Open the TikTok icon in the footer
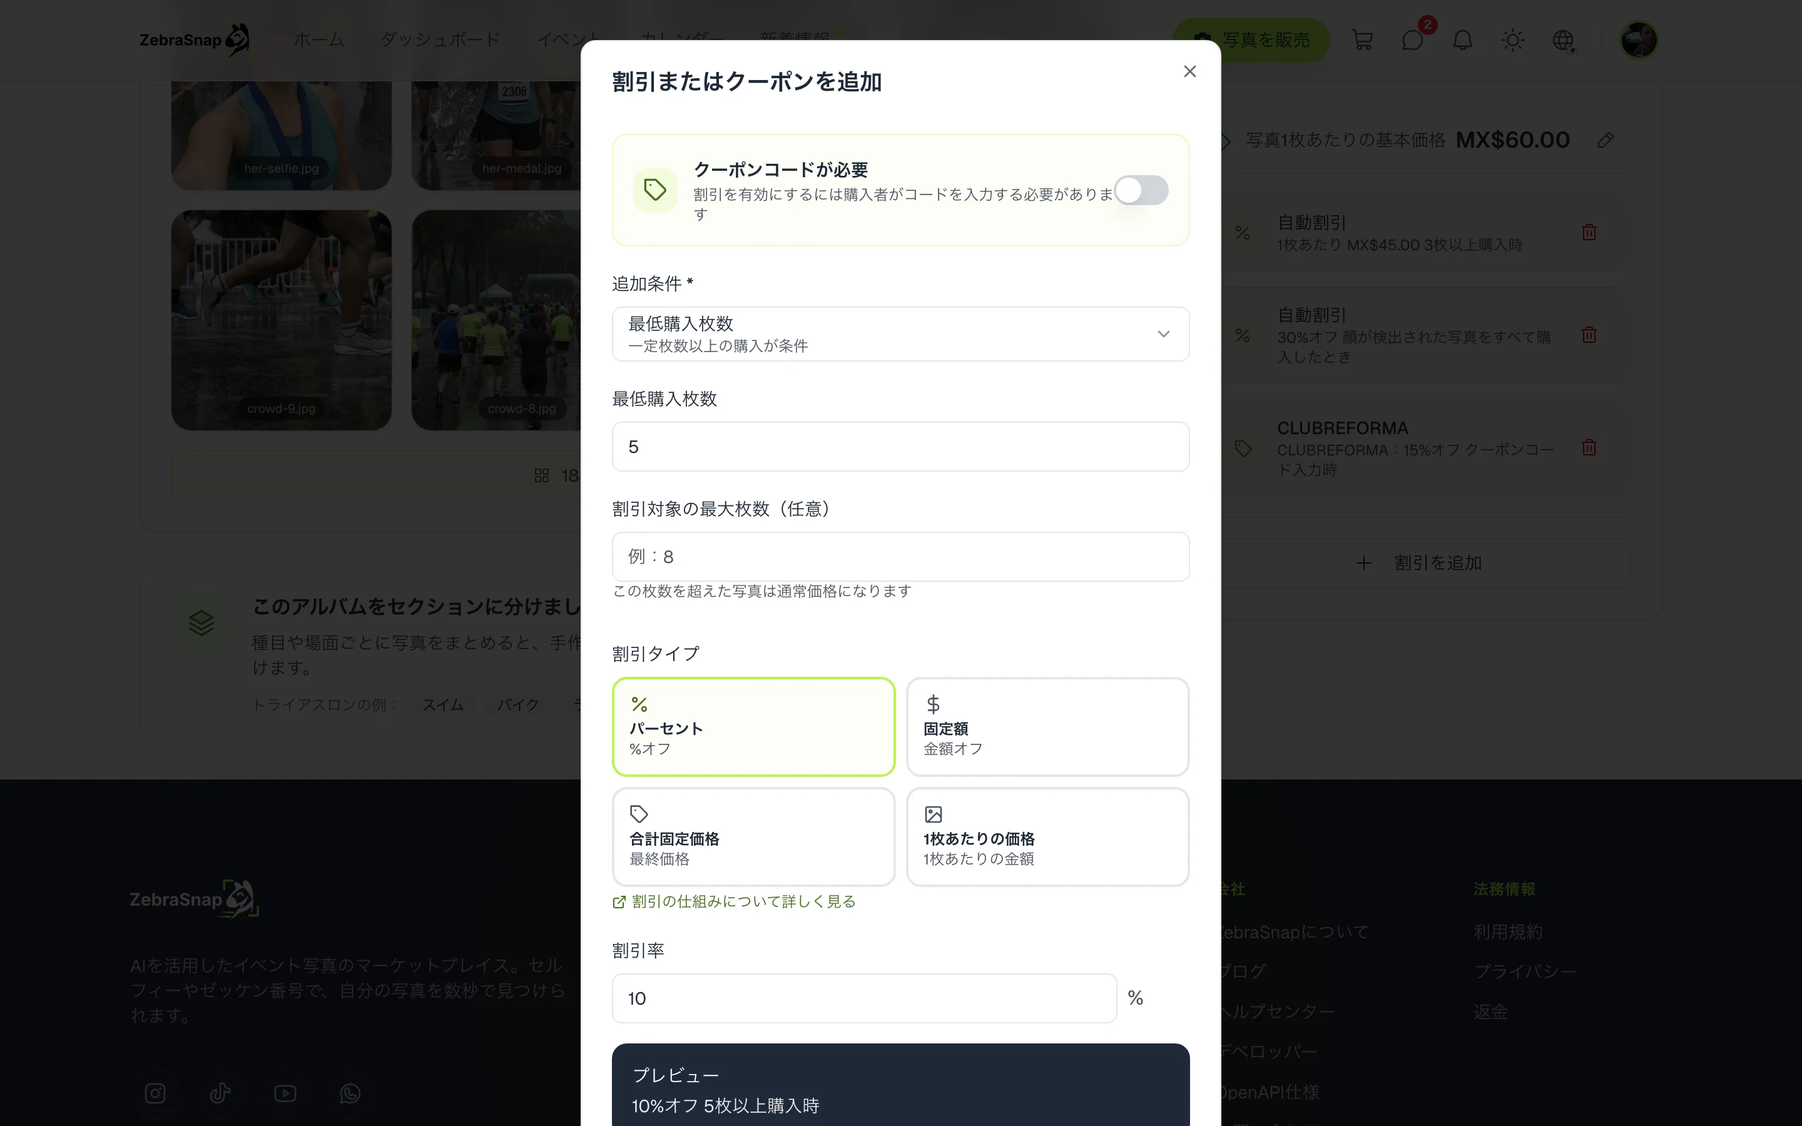The height and width of the screenshot is (1126, 1802). pyautogui.click(x=220, y=1093)
